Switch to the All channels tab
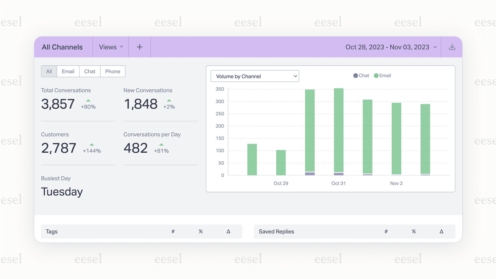 [49, 71]
